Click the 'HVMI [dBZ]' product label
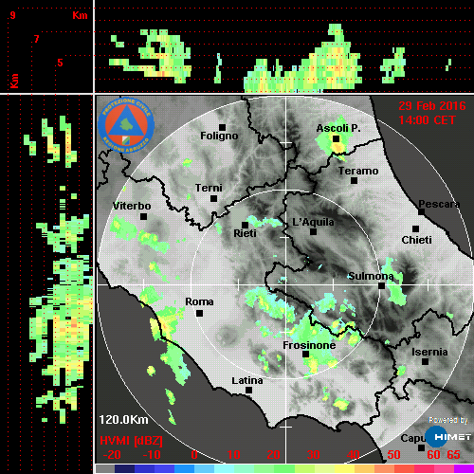The image size is (474, 474). pyautogui.click(x=131, y=441)
